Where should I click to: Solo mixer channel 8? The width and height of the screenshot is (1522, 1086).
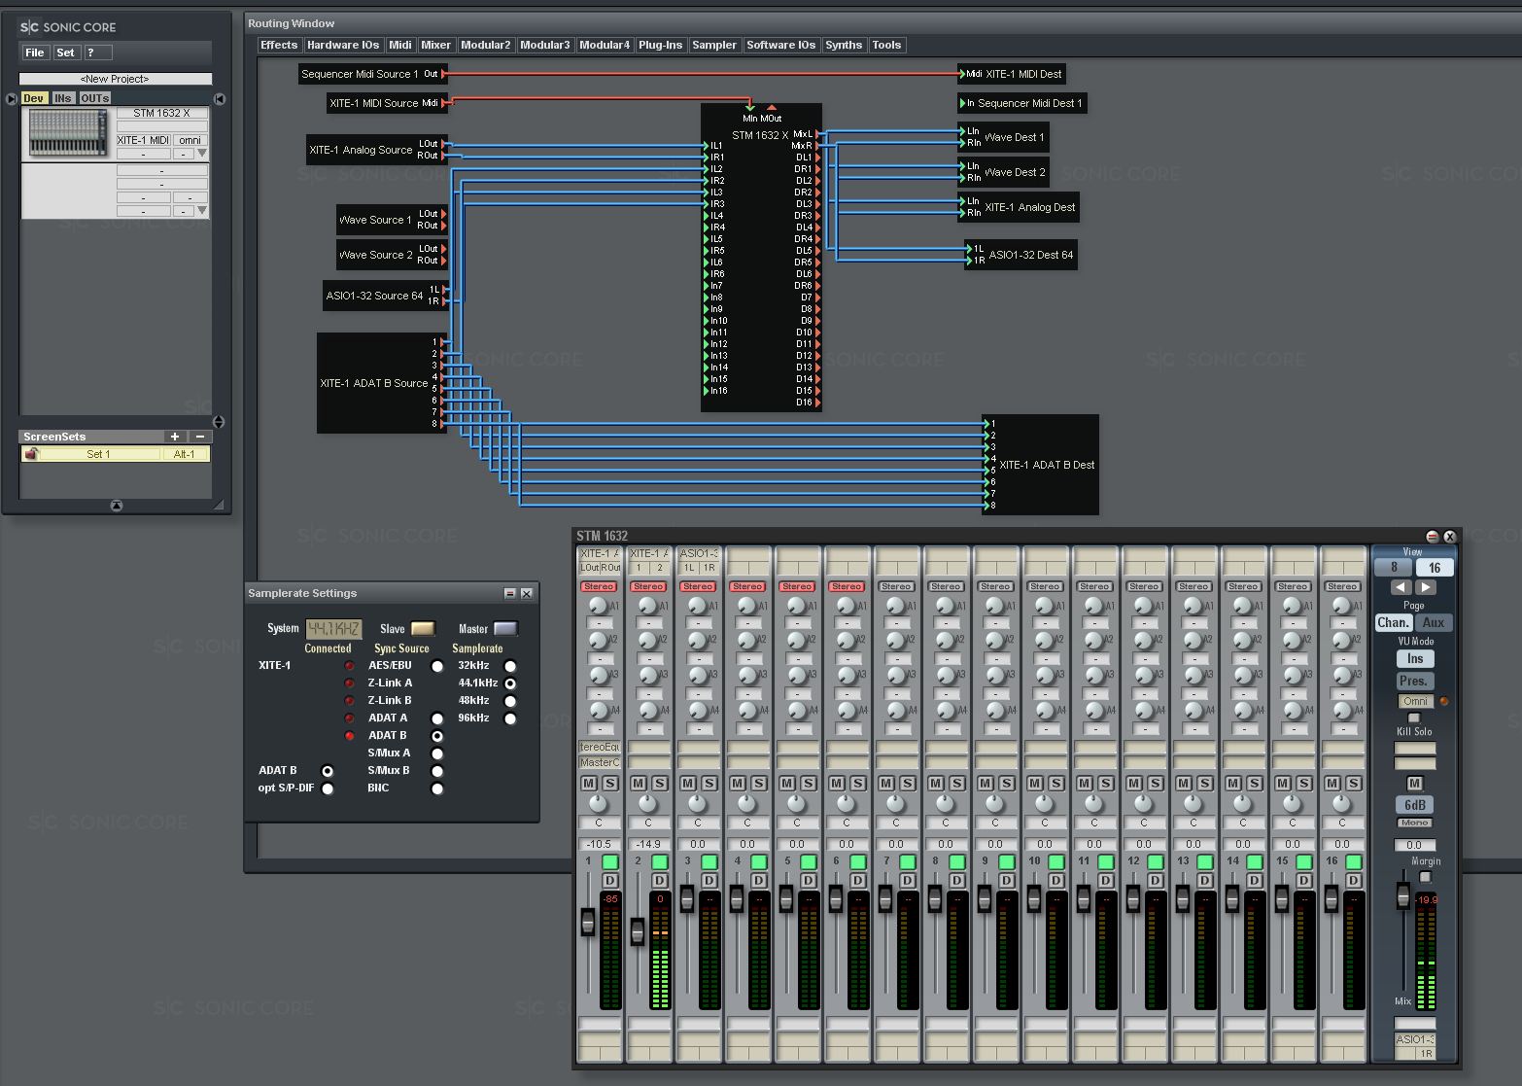[957, 783]
